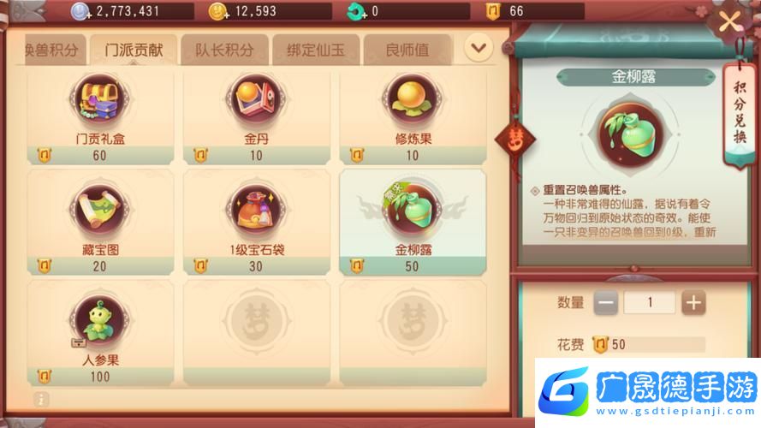This screenshot has width=761, height=428.
Task: Select the 金柳露 green bottle item
Action: coord(413,223)
